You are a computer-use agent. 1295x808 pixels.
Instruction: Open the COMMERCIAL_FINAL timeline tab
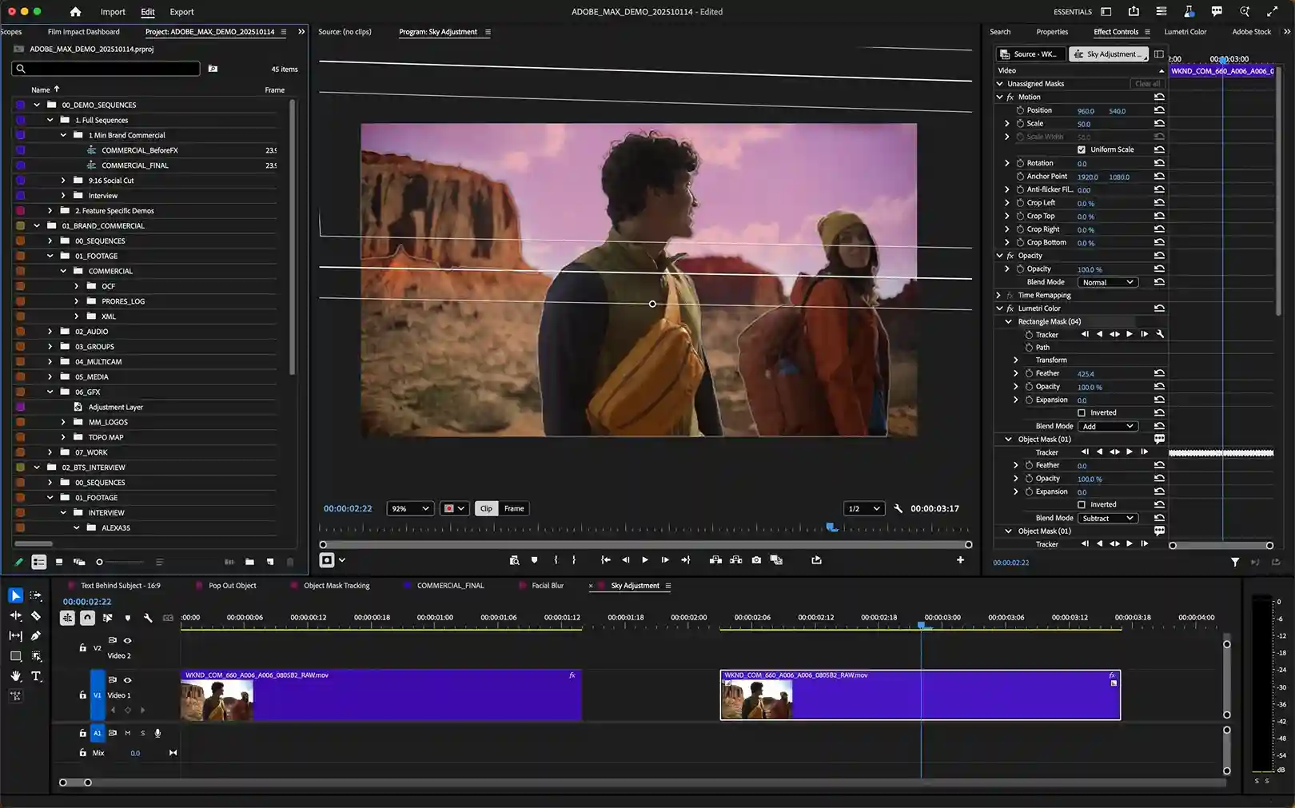click(448, 585)
